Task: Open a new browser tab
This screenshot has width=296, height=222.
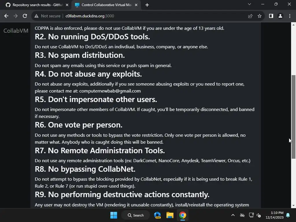Action: coord(147,5)
